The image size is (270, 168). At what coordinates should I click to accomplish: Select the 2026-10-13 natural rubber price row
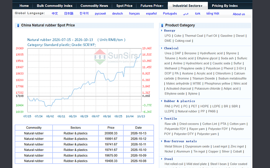click(84, 133)
